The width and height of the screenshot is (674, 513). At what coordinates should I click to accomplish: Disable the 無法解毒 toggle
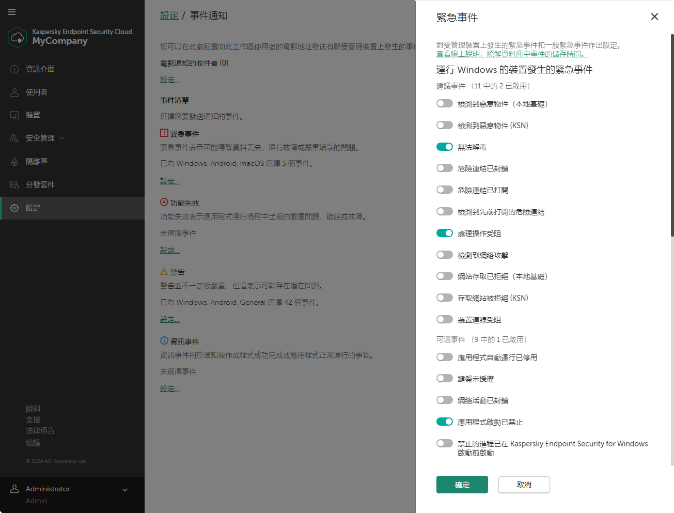tap(444, 146)
